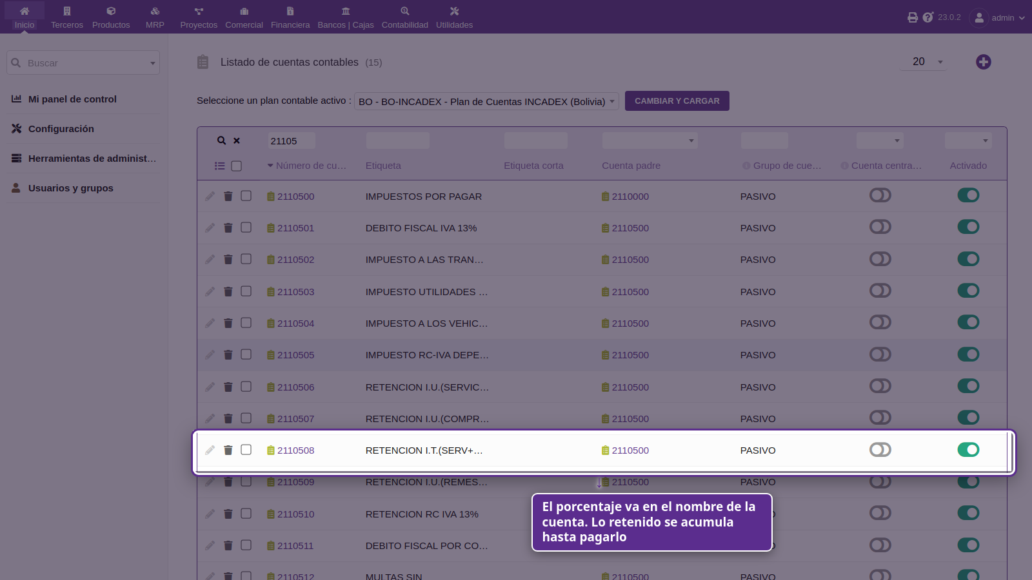Viewport: 1032px width, 580px height.
Task: Delete account 2110506 with trash icon
Action: tap(228, 387)
